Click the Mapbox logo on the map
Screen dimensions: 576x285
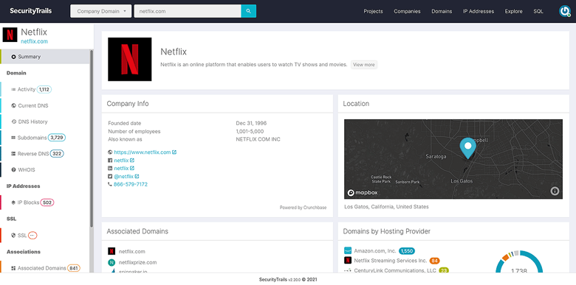click(x=363, y=192)
